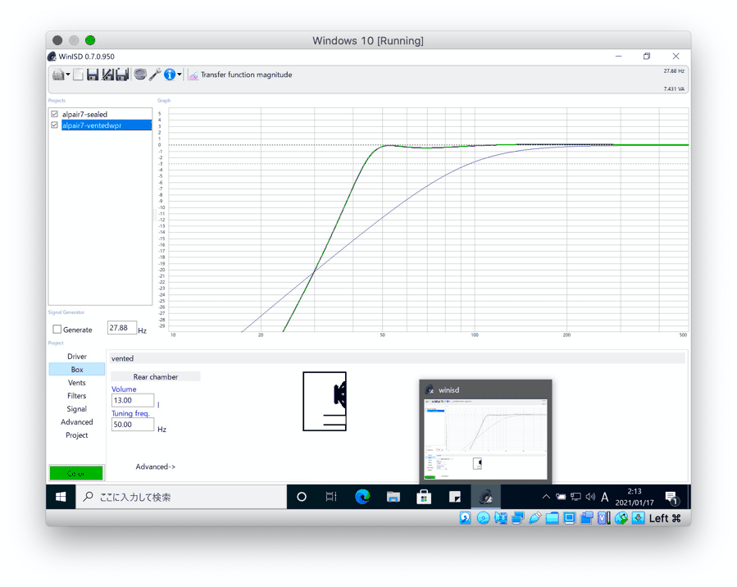Open the print options dropdown arrow

pos(68,75)
